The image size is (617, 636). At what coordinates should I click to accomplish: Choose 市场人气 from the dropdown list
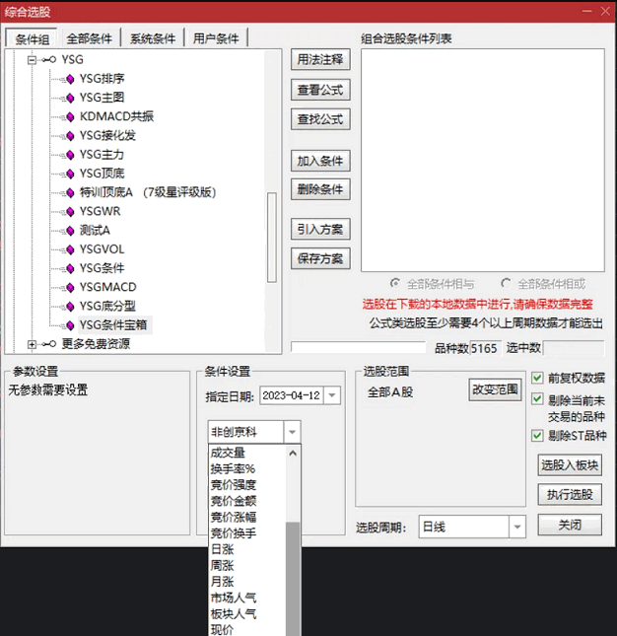(x=233, y=598)
